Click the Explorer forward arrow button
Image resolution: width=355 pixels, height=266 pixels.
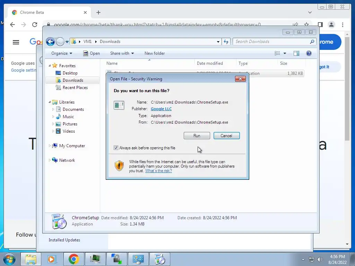click(60, 42)
